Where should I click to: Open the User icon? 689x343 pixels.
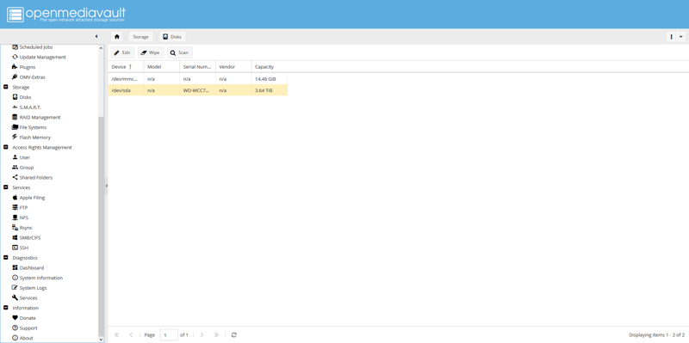(15, 157)
